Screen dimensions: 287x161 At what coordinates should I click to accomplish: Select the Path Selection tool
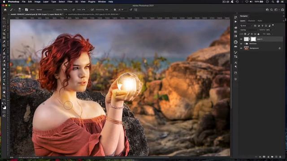pyautogui.click(x=4, y=84)
